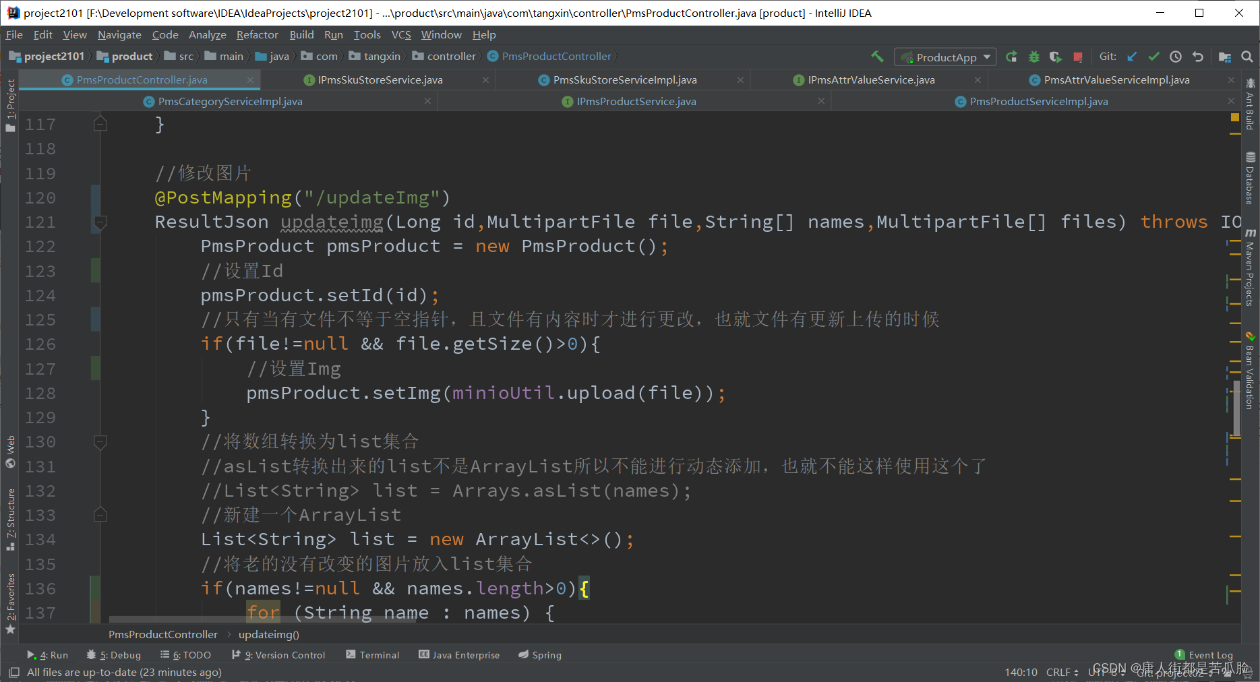Open the File menu

click(x=14, y=35)
